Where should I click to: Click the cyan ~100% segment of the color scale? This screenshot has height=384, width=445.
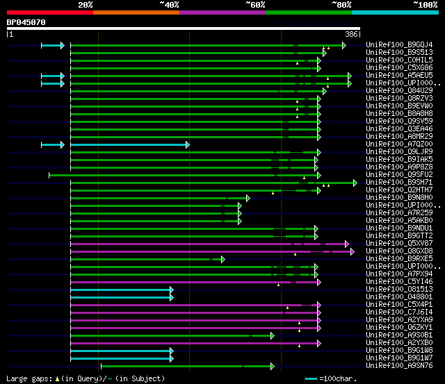(x=396, y=12)
